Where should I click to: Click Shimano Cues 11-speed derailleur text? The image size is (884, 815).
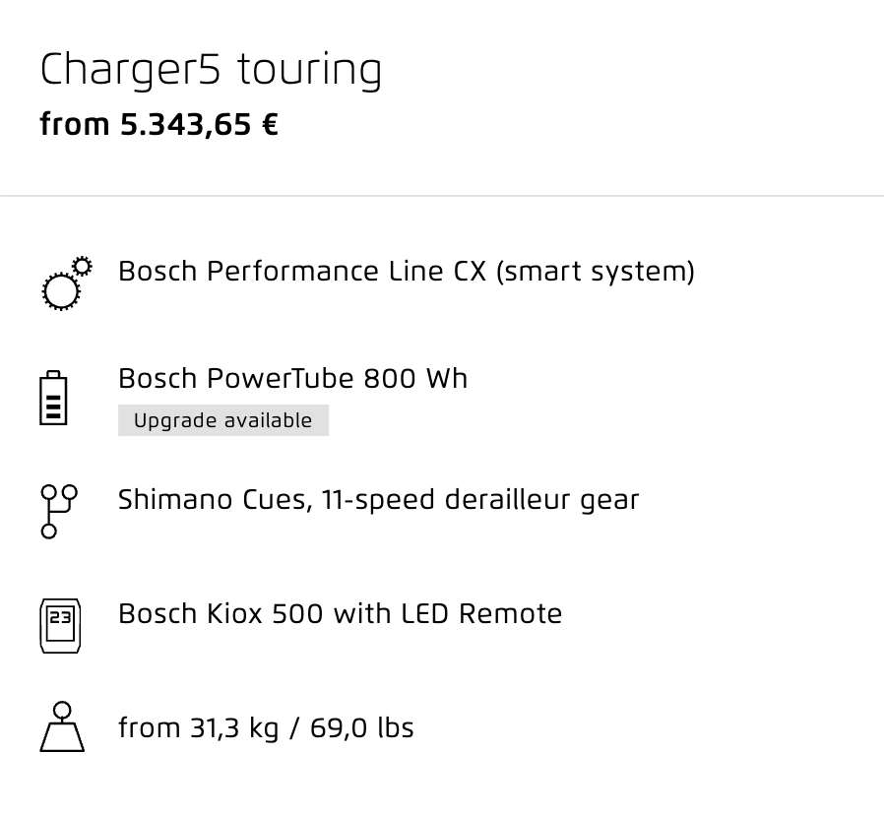pyautogui.click(x=378, y=500)
